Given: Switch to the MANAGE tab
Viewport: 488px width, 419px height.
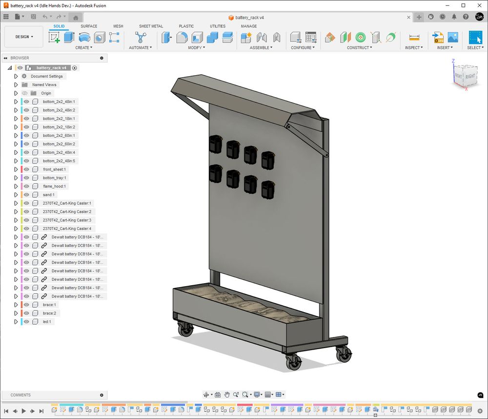Looking at the screenshot, I should (249, 26).
